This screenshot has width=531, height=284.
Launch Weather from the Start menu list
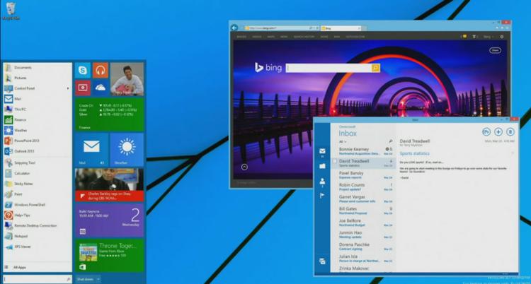(38, 131)
